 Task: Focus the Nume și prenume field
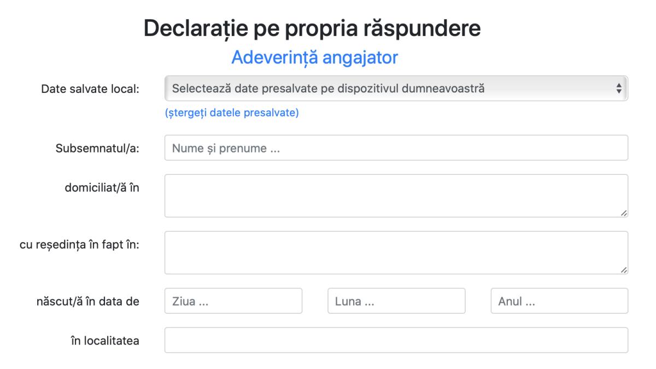click(x=396, y=148)
